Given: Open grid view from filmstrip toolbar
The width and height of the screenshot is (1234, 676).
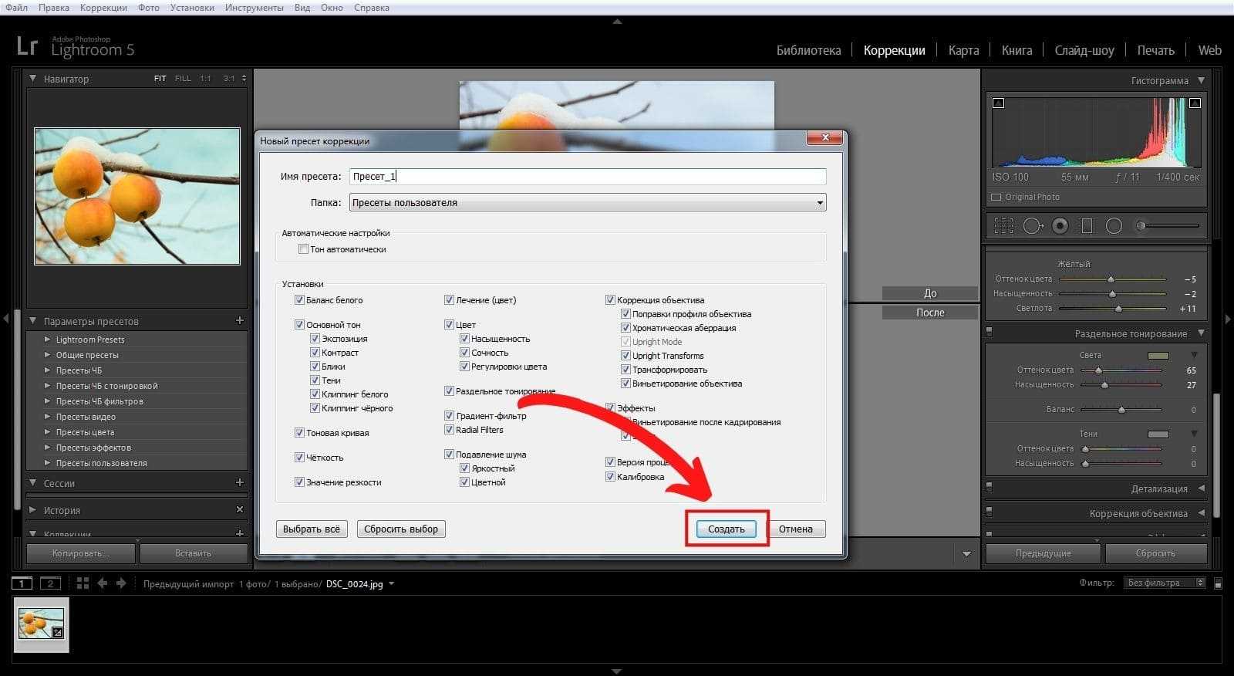Looking at the screenshot, I should coord(83,583).
